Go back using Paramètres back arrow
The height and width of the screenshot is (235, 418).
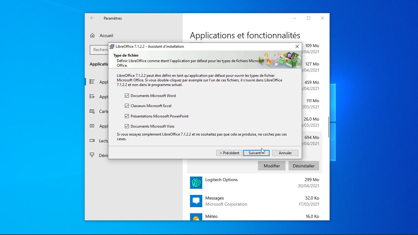92,18
